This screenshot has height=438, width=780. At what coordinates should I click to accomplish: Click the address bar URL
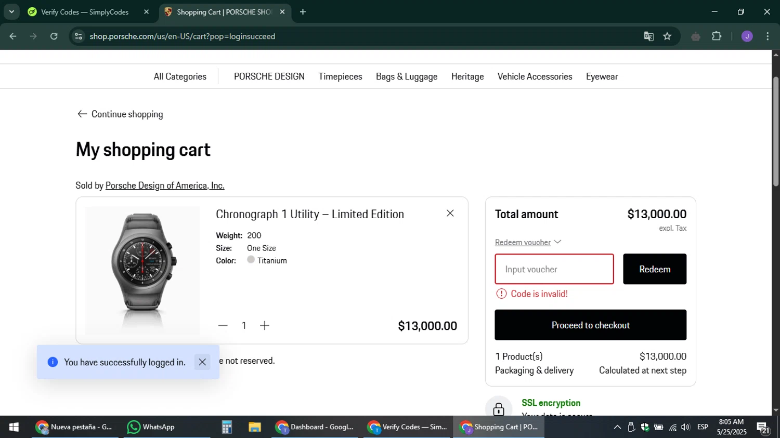coord(183,36)
